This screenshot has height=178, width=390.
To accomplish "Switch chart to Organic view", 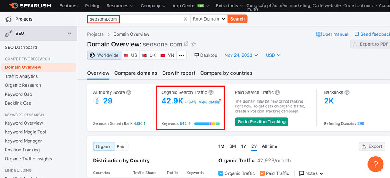I will click(104, 146).
